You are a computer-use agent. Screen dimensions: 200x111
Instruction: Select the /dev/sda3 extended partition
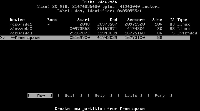point(21,33)
